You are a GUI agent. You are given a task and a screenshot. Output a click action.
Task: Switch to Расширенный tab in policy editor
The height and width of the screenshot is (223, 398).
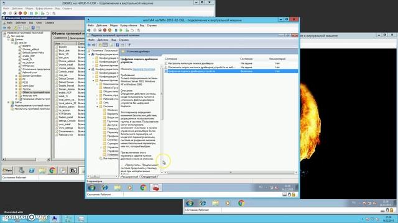point(129,177)
